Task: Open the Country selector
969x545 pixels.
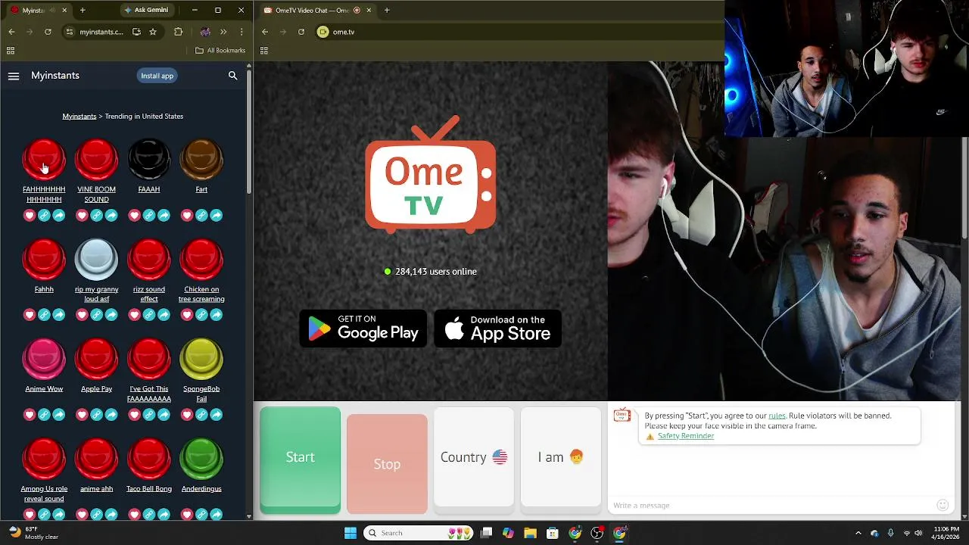Action: pos(474,457)
